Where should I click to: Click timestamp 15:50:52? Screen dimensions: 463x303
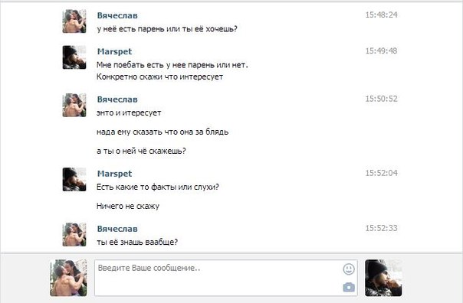click(x=381, y=99)
